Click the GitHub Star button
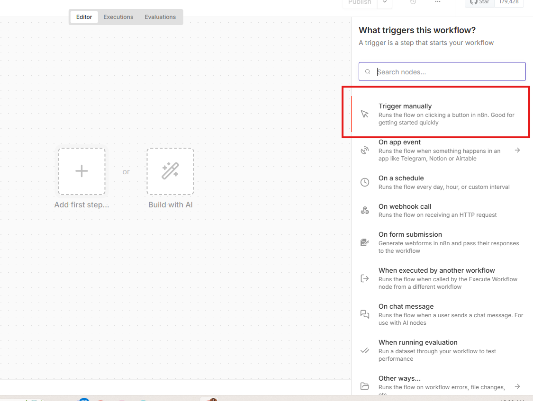 pyautogui.click(x=479, y=2)
